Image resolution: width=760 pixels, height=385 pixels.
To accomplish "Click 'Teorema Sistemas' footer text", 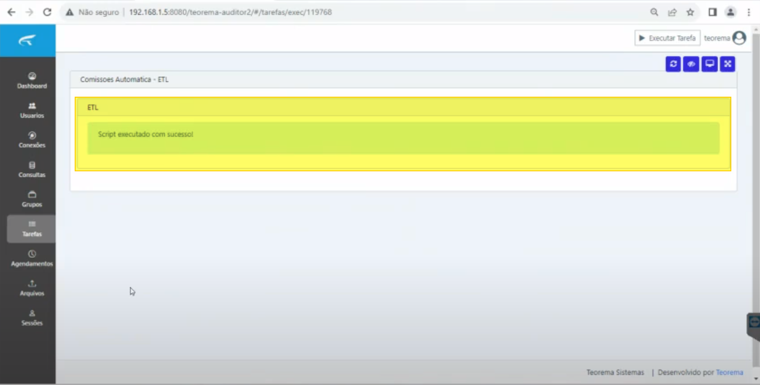I will pyautogui.click(x=615, y=372).
